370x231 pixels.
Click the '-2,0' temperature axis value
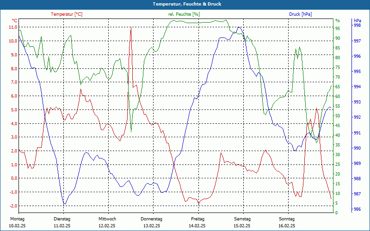pyautogui.click(x=13, y=206)
